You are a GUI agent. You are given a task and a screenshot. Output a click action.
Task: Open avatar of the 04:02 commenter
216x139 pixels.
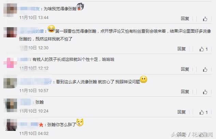click(11, 125)
